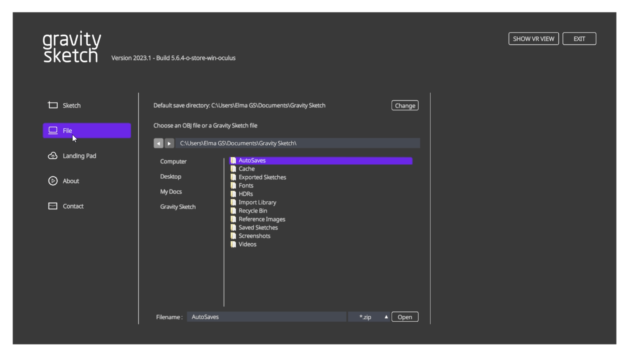Click Change to modify save directory
Viewport: 630px width, 354px height.
[x=405, y=105]
